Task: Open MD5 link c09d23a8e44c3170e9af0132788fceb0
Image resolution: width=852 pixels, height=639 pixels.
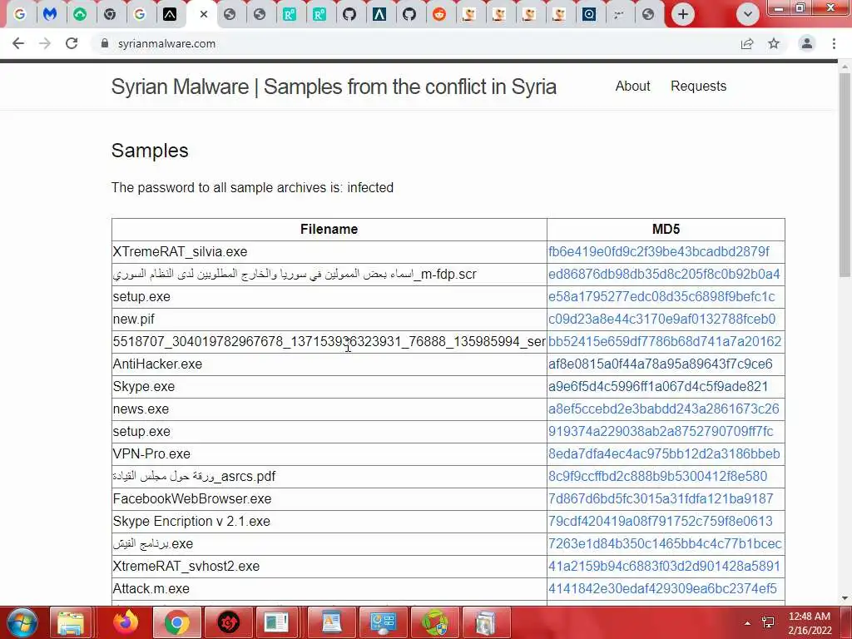Action: coord(661,319)
